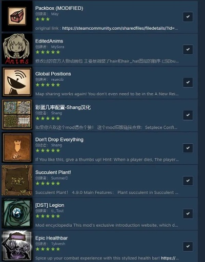Click the Global Positions five-star rating

point(48,85)
